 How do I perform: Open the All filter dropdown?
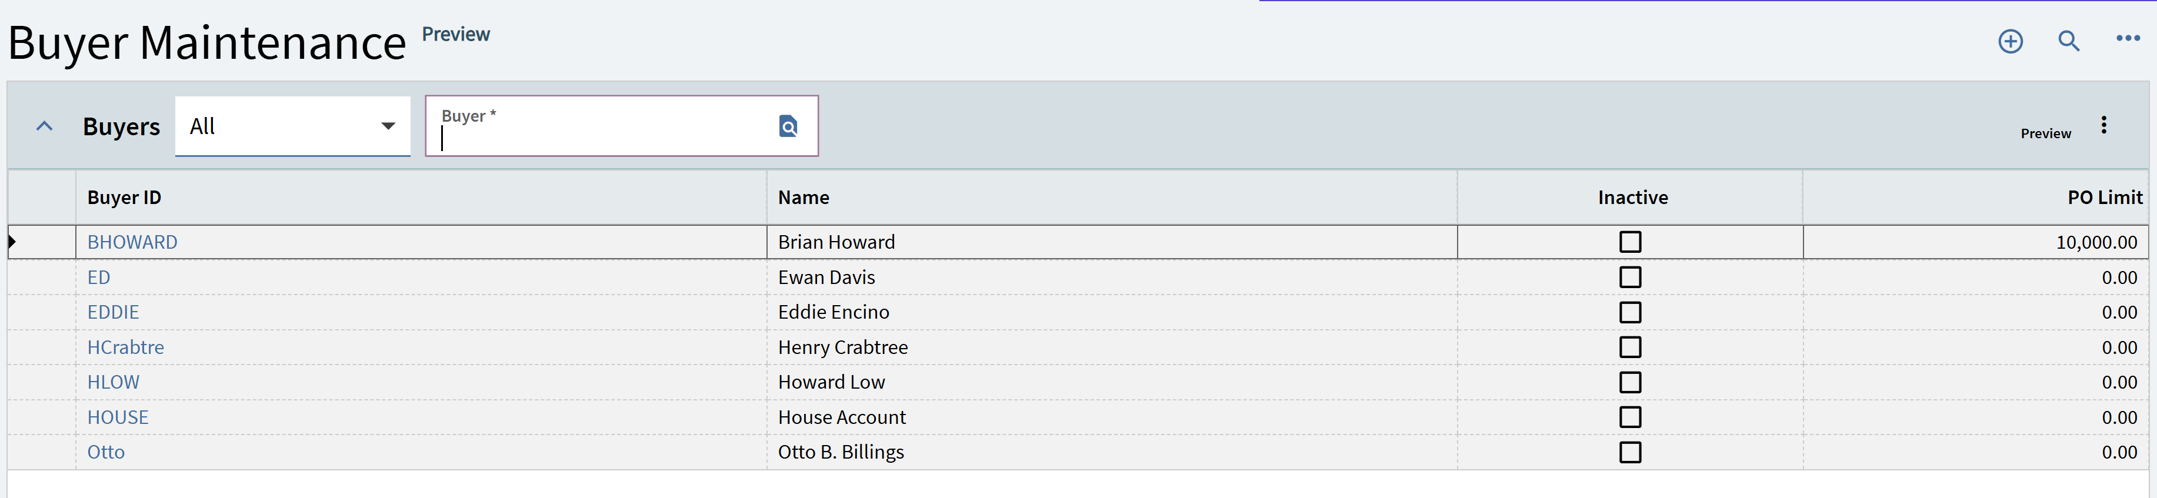pos(292,126)
